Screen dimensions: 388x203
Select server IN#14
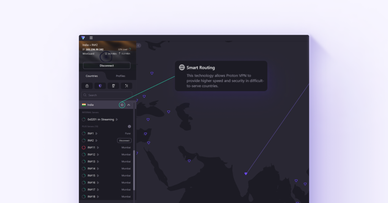coord(91,169)
